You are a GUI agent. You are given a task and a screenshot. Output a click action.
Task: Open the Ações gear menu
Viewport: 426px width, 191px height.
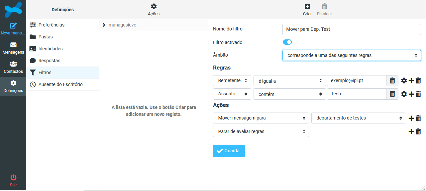[x=154, y=7]
